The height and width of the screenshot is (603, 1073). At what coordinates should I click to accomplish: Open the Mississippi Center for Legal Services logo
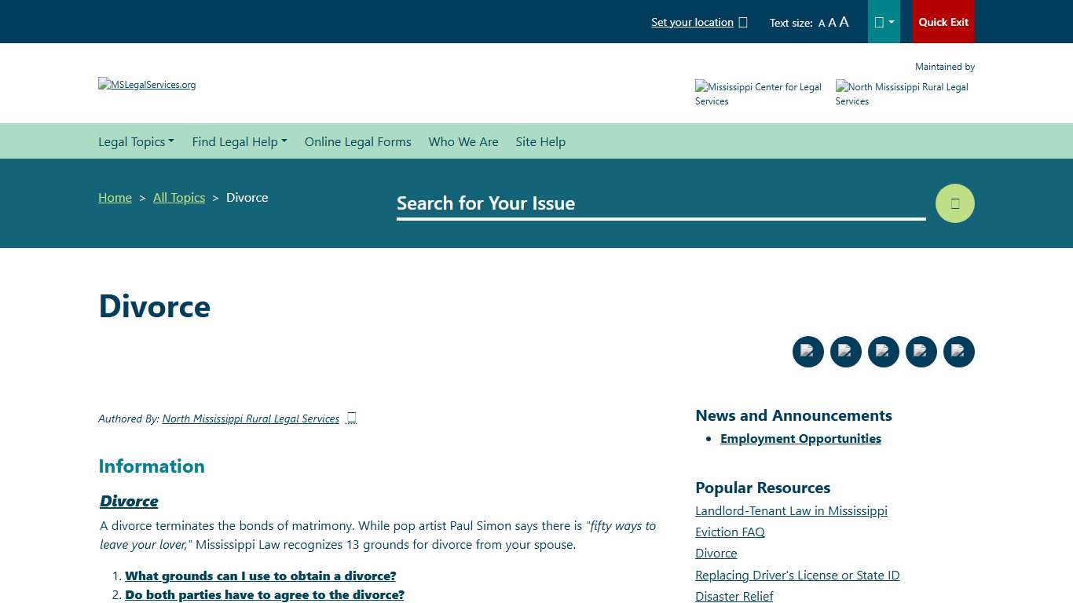click(x=758, y=93)
